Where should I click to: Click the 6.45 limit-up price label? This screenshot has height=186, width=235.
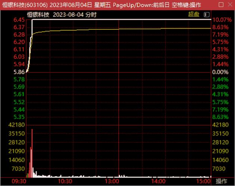click(19, 20)
